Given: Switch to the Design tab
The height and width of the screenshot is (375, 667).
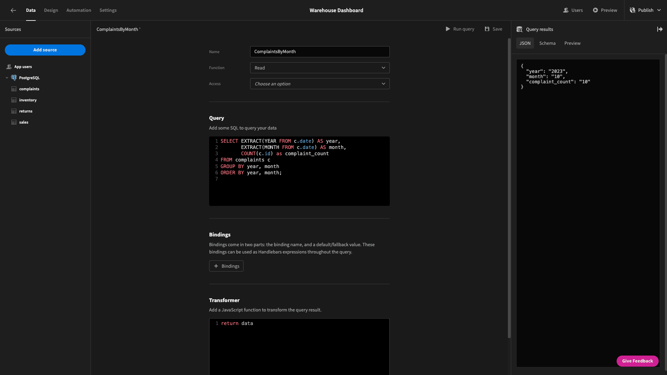Looking at the screenshot, I should [x=51, y=10].
